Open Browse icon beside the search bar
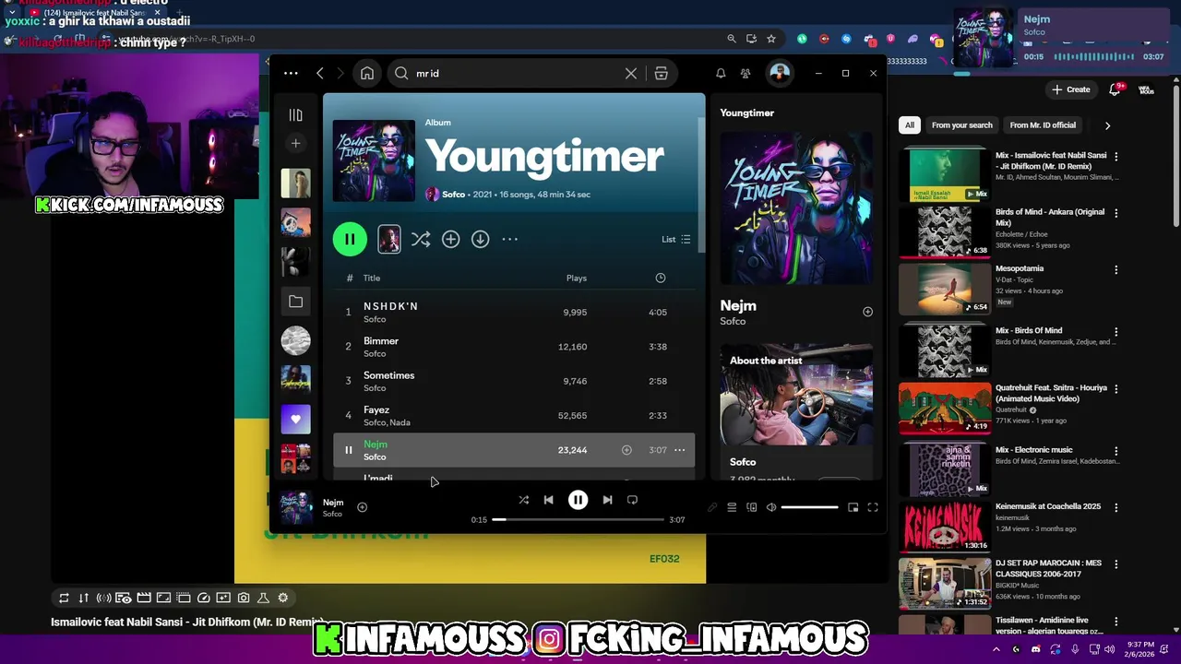 (662, 73)
